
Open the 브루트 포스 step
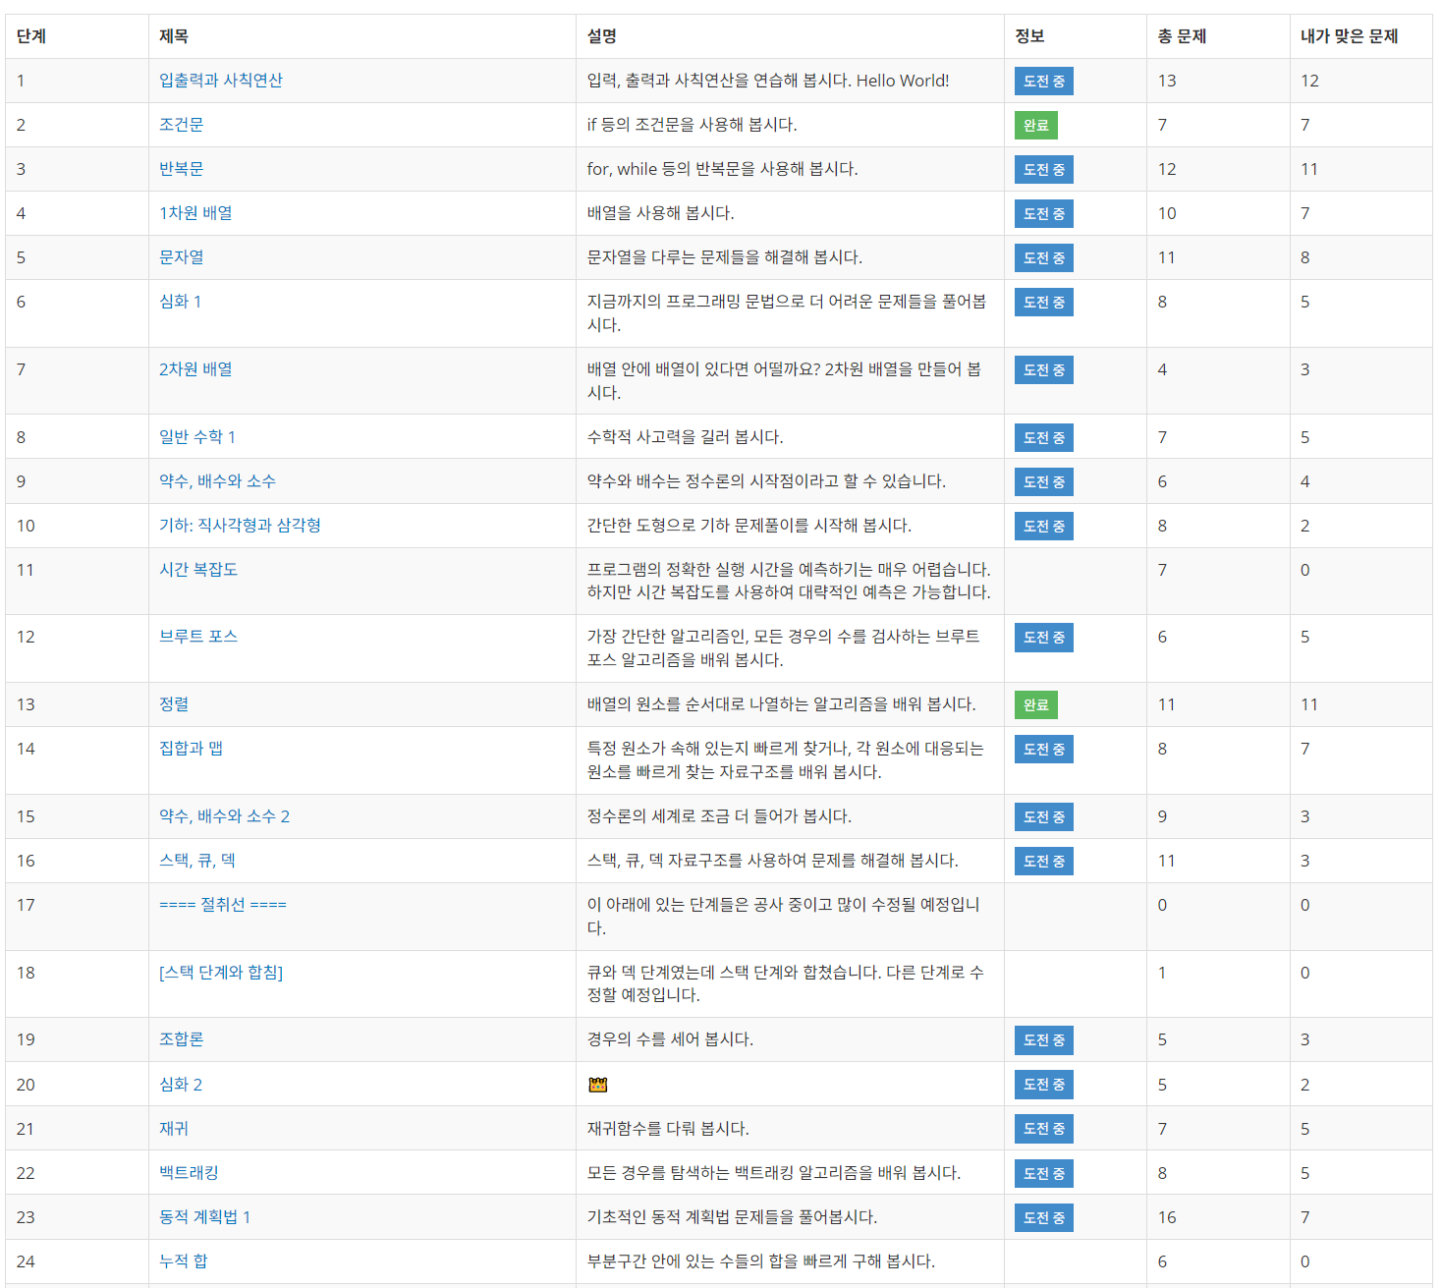[x=198, y=637]
